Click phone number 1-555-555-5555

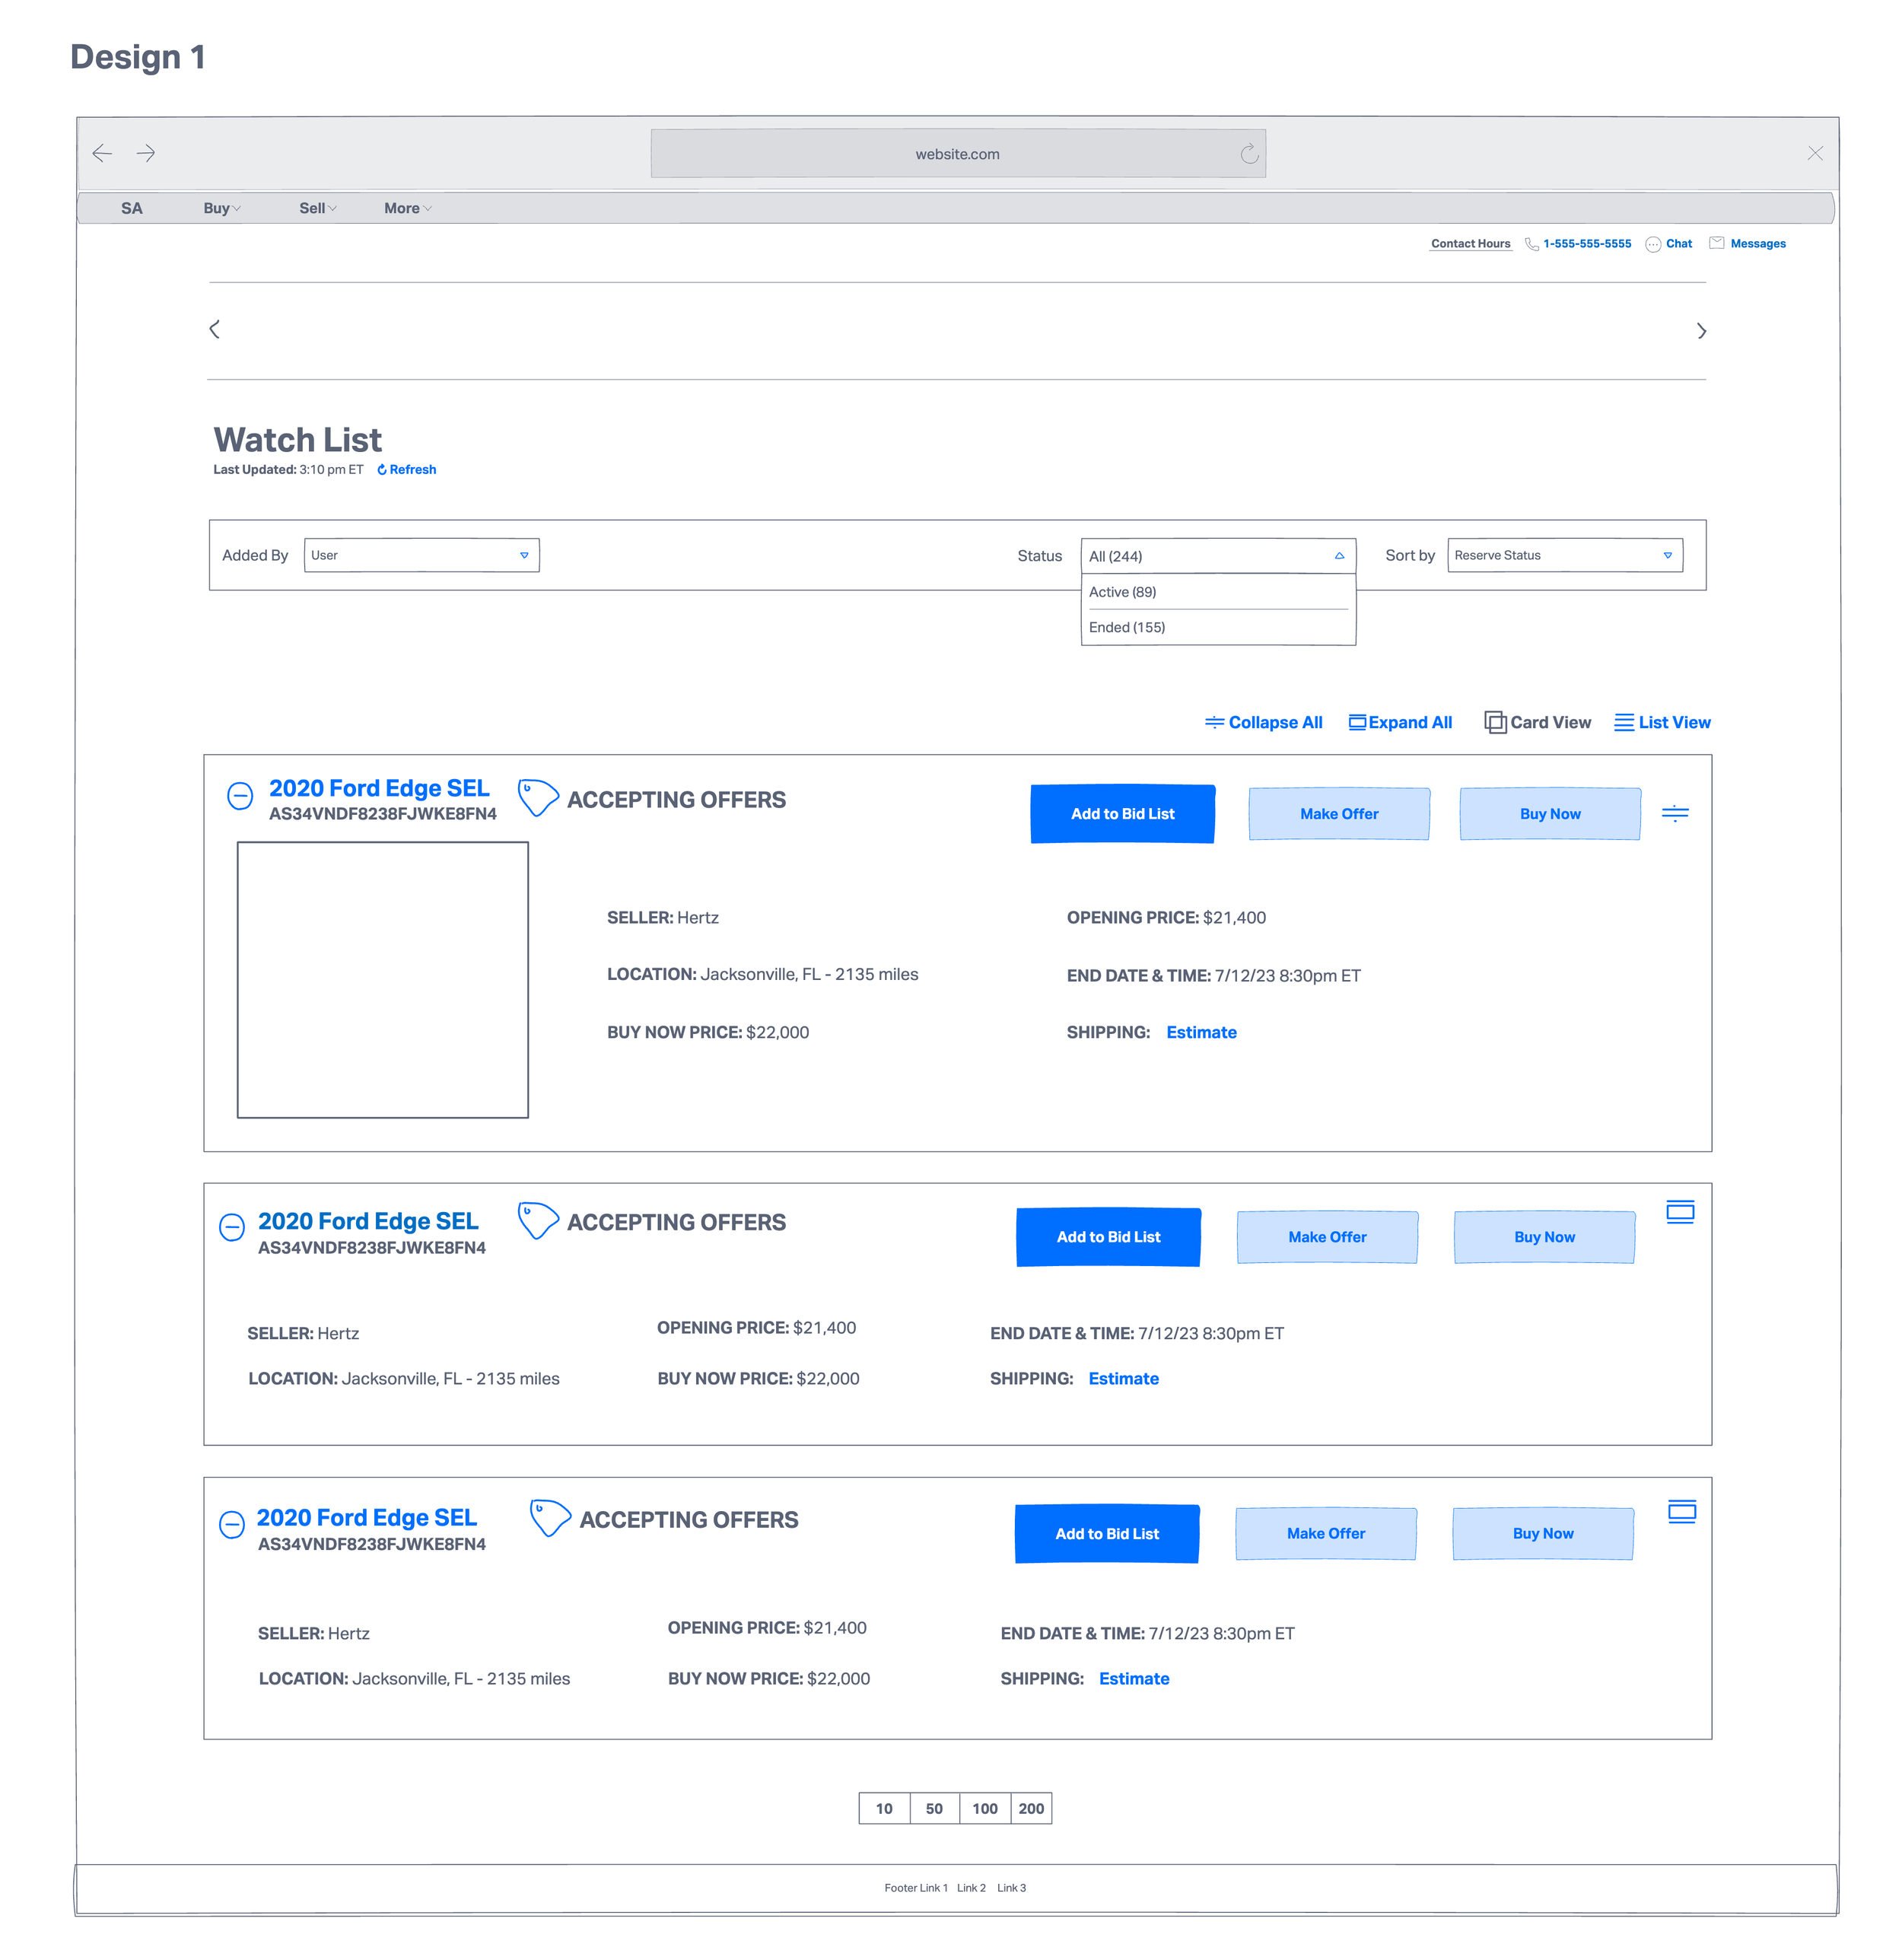(1586, 244)
